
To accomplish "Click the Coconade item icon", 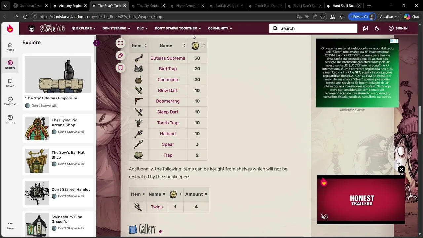I will [x=138, y=79].
